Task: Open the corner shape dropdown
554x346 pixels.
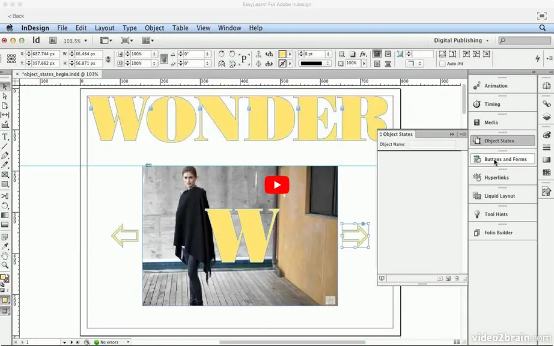Action: coord(414,64)
